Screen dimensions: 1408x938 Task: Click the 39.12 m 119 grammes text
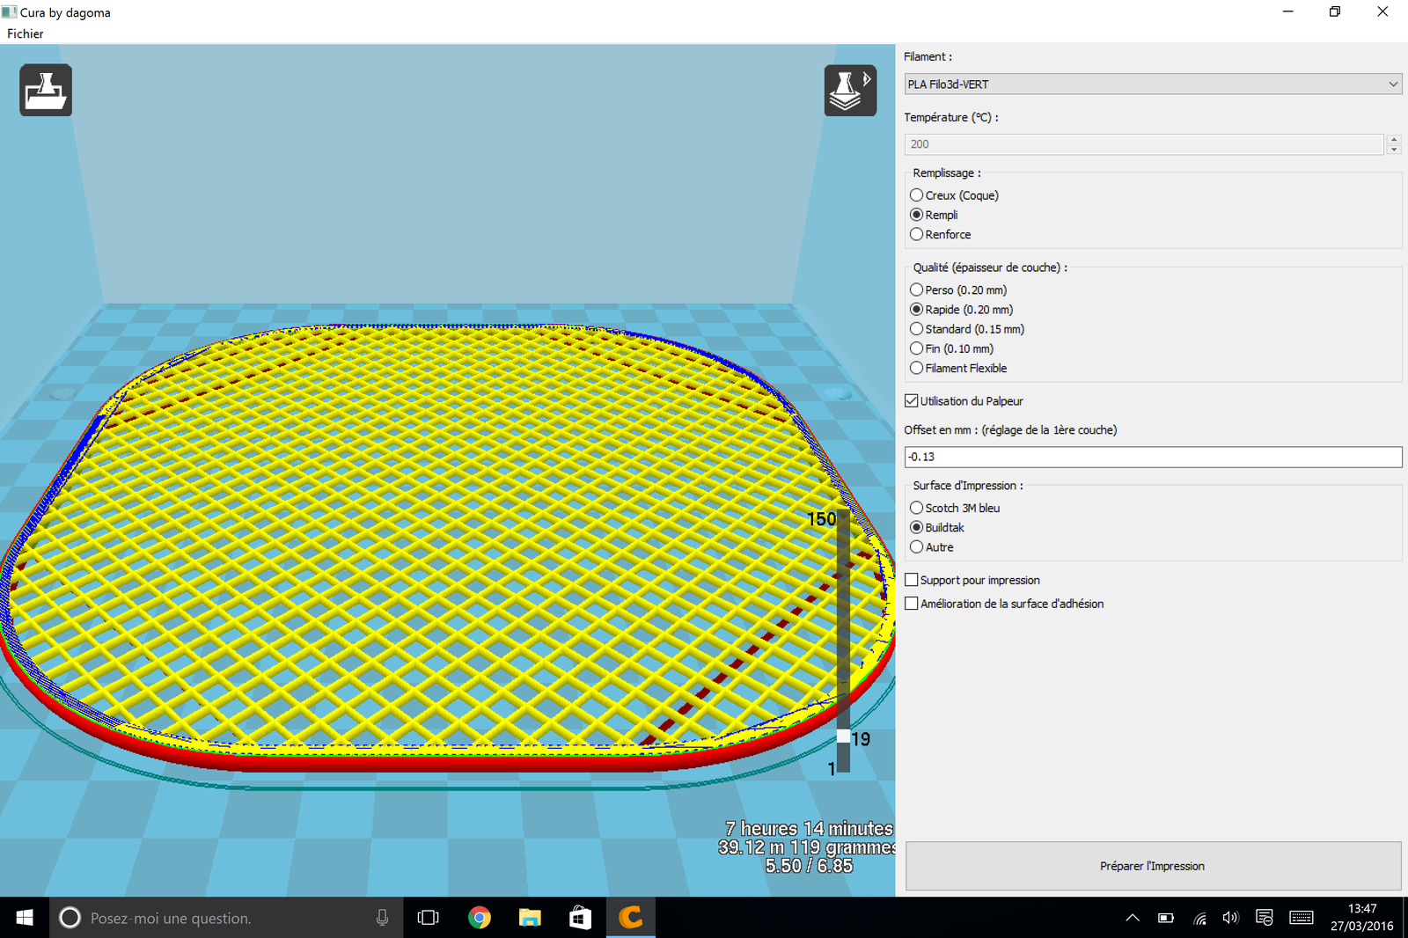point(807,847)
